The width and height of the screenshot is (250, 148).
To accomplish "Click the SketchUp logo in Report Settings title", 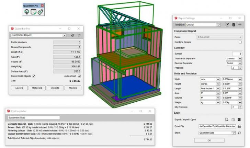I will coord(176,18).
